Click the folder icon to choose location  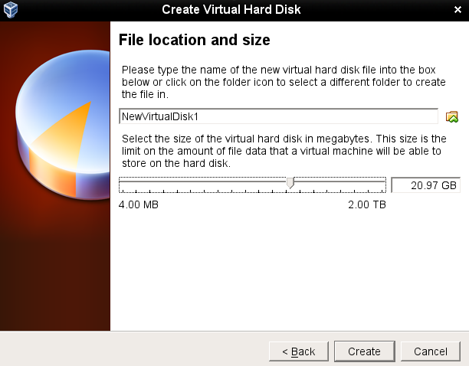pos(452,116)
